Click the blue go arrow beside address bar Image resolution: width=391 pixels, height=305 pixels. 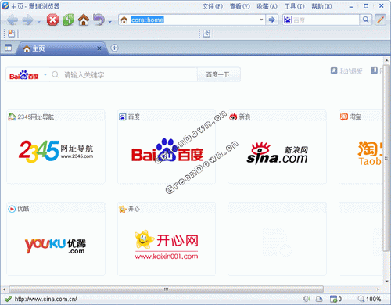tap(271, 20)
